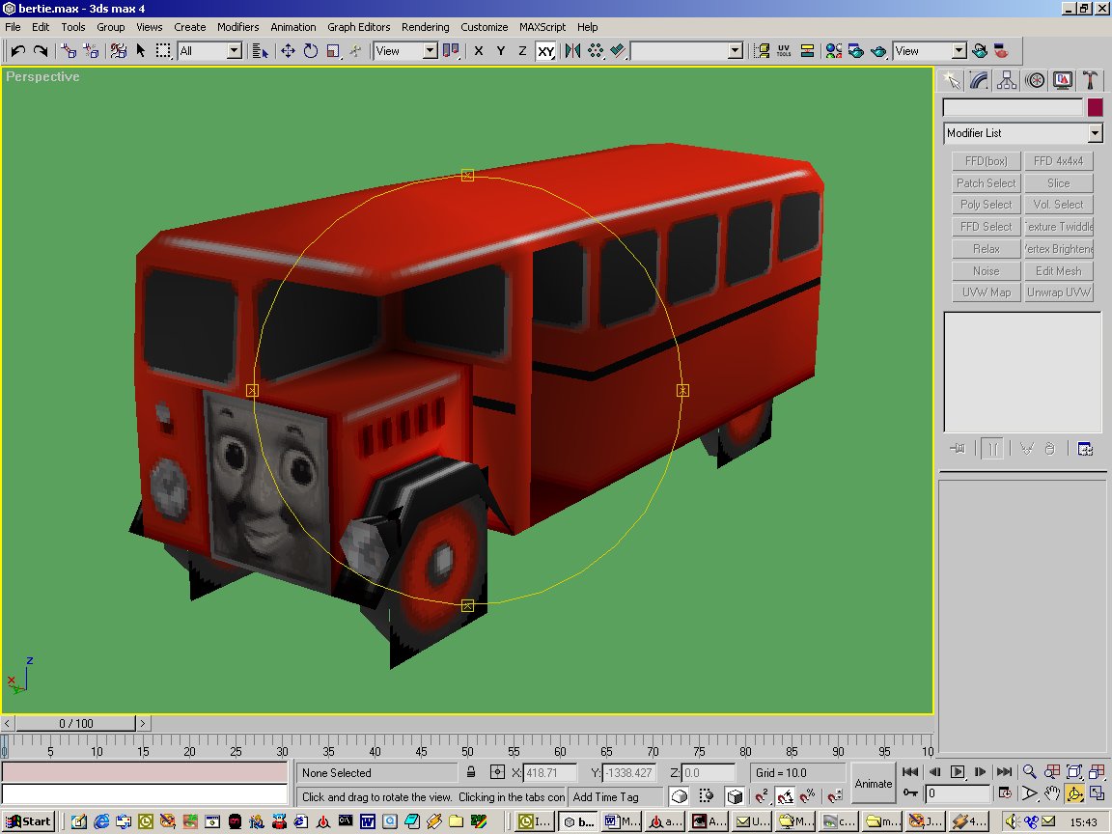1112x834 pixels.
Task: Toggle the selection lock padlock
Action: tap(471, 772)
